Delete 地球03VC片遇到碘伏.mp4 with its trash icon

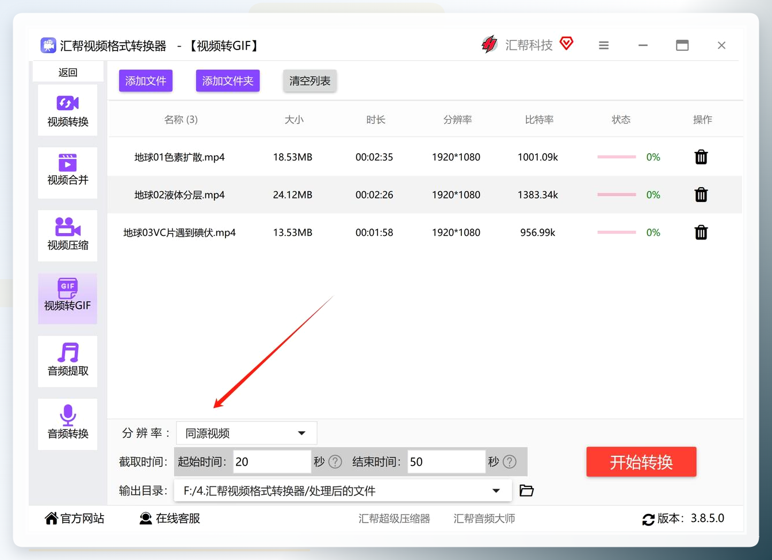pyautogui.click(x=701, y=233)
